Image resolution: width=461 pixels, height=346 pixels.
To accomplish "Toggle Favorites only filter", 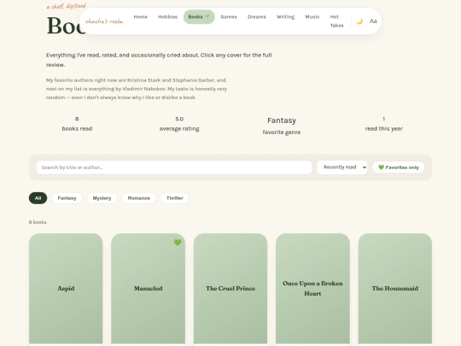I will coord(399,167).
